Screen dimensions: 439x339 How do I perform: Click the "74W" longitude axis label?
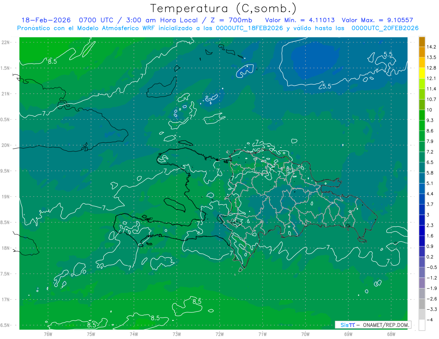click(x=134, y=334)
